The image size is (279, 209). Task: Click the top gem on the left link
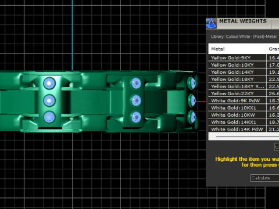[49, 83]
